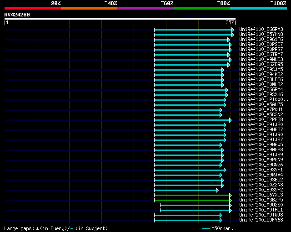This screenshot has height=232, width=291.
Task: Click the green alignment bar for Q6YXI3
Action: click(x=192, y=195)
